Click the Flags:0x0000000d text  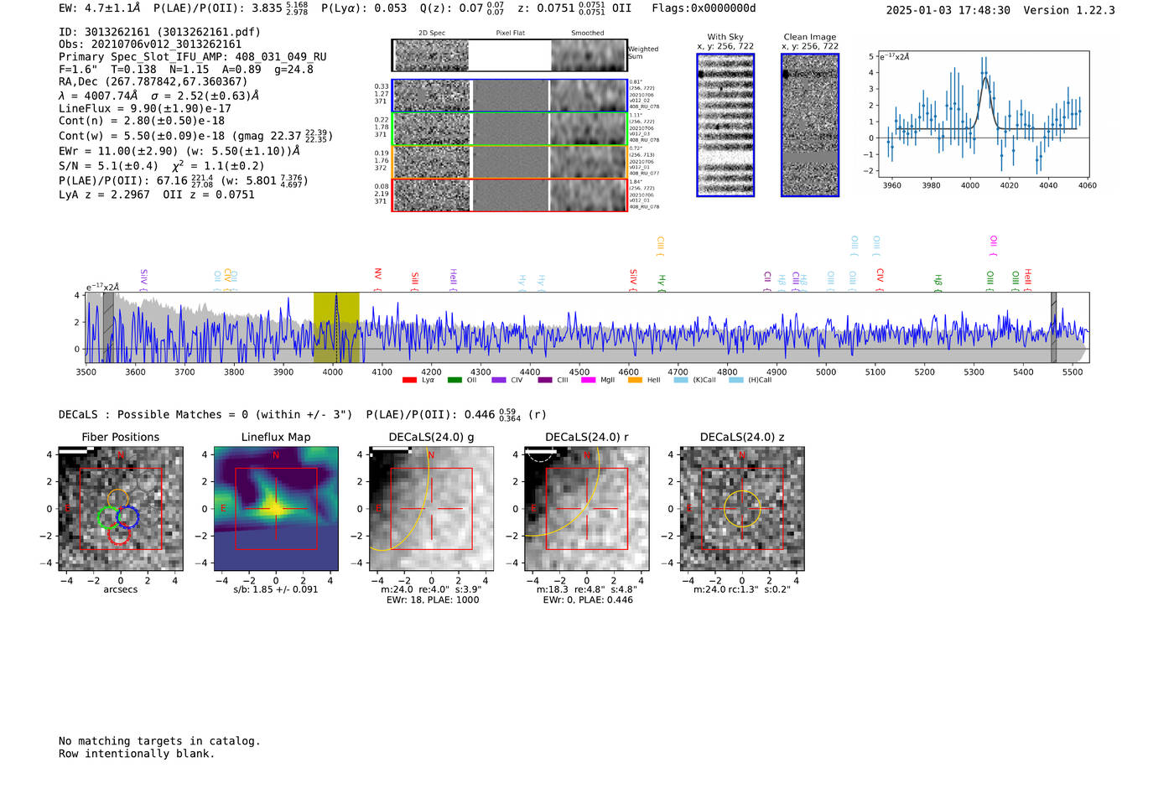click(x=704, y=8)
